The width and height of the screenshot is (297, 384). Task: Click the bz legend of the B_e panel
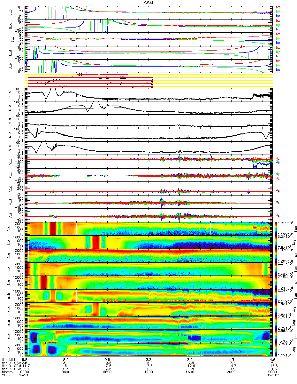tap(278, 61)
